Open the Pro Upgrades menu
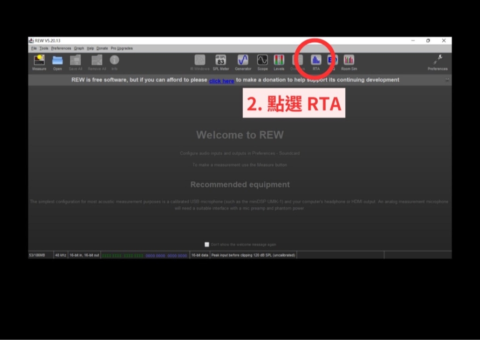This screenshot has width=480, height=340. (x=122, y=48)
